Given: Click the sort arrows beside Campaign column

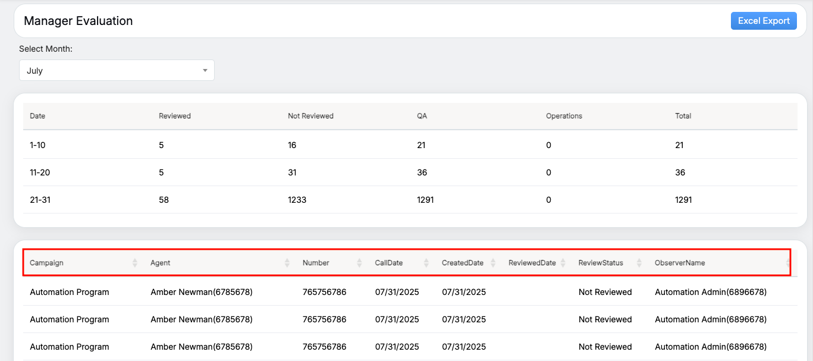Looking at the screenshot, I should pos(135,263).
